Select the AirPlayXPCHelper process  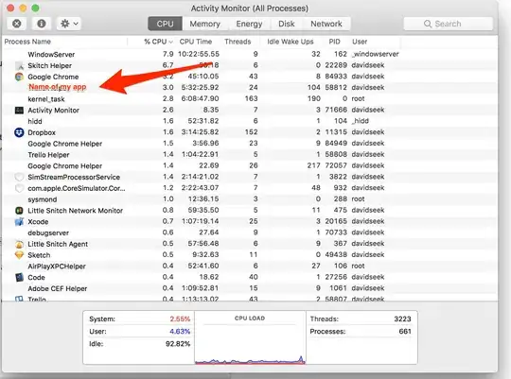pyautogui.click(x=250, y=266)
